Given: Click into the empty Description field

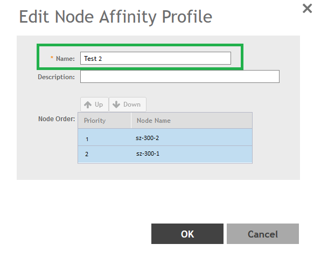Looking at the screenshot, I should click(180, 76).
